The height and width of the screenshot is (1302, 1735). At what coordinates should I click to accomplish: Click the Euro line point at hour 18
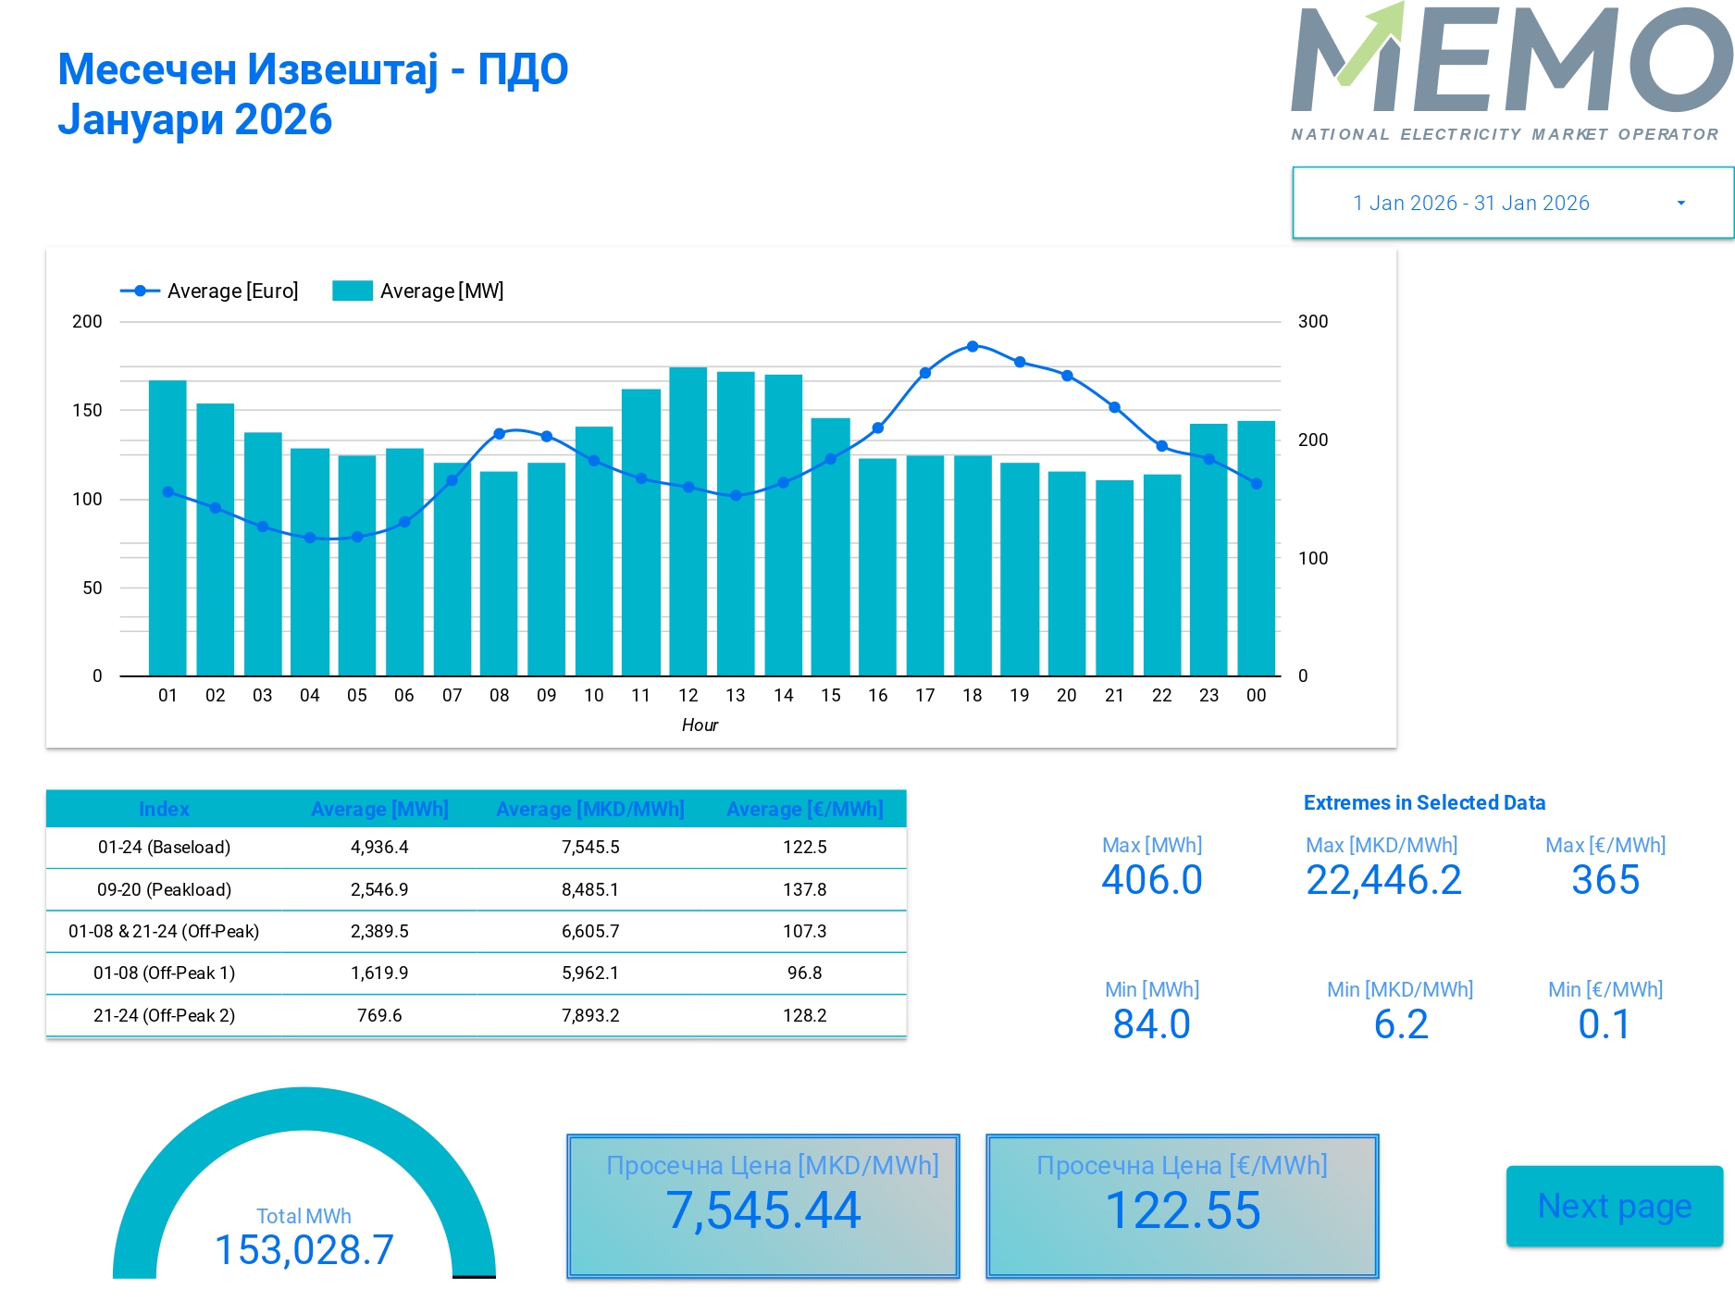click(972, 346)
